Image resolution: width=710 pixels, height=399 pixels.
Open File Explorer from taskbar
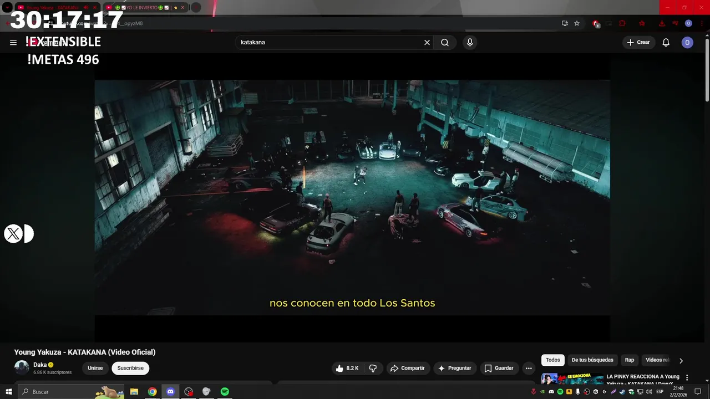pyautogui.click(x=134, y=392)
